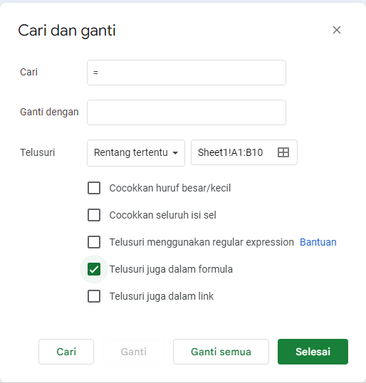Close the Cari dan ganti dialog
Viewport: 366px width, 383px height.
coord(336,30)
